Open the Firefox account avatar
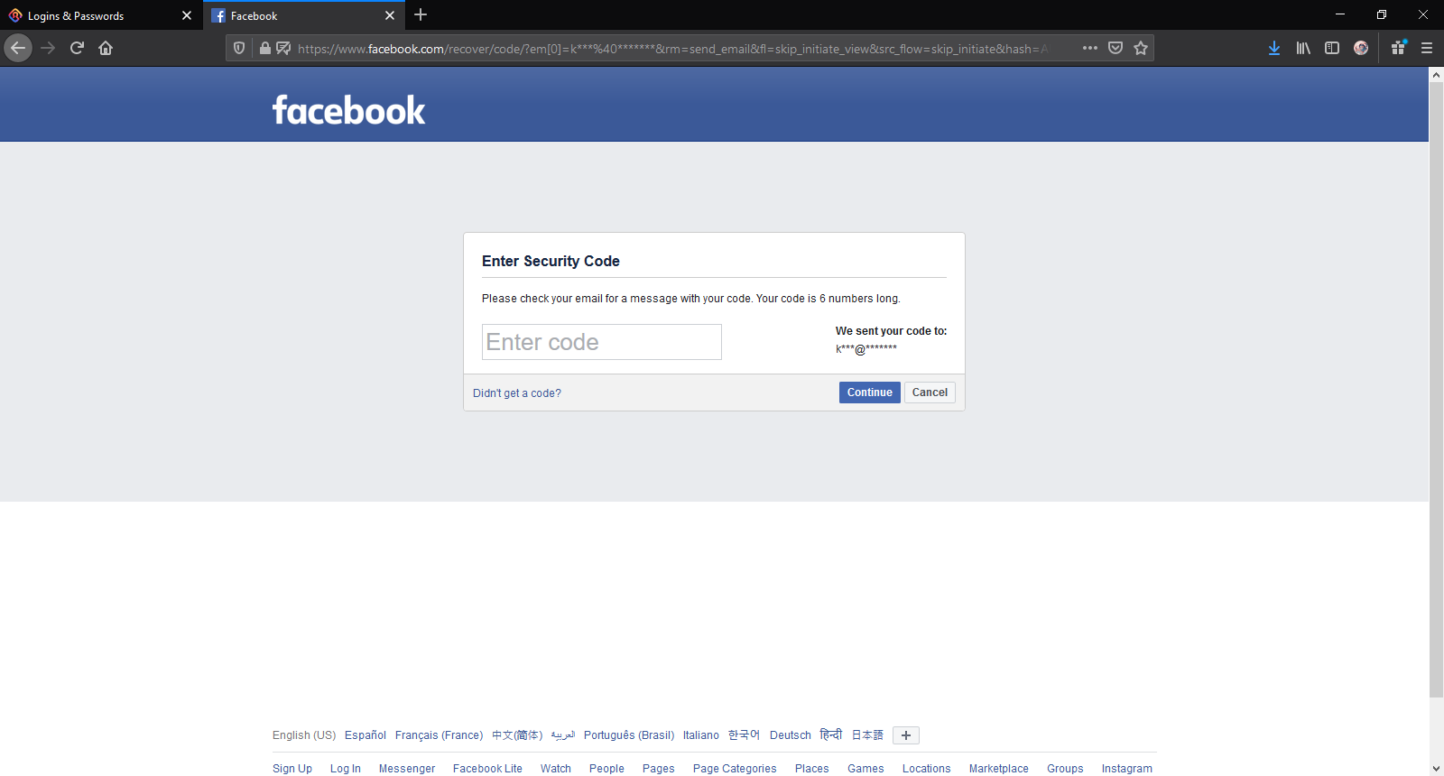Image resolution: width=1444 pixels, height=776 pixels. pyautogui.click(x=1361, y=48)
